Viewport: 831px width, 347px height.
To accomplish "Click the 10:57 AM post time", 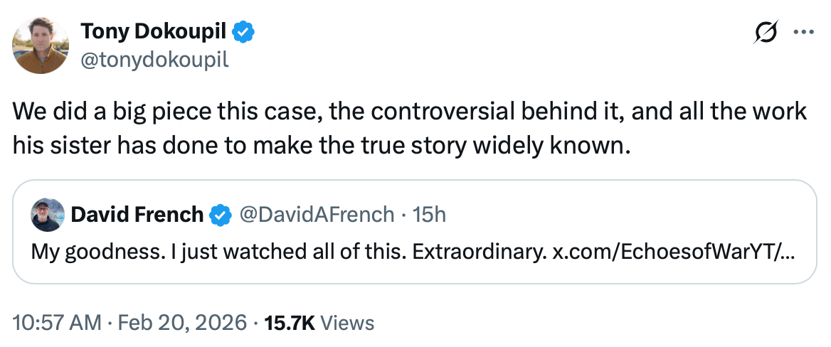I will coord(57,323).
